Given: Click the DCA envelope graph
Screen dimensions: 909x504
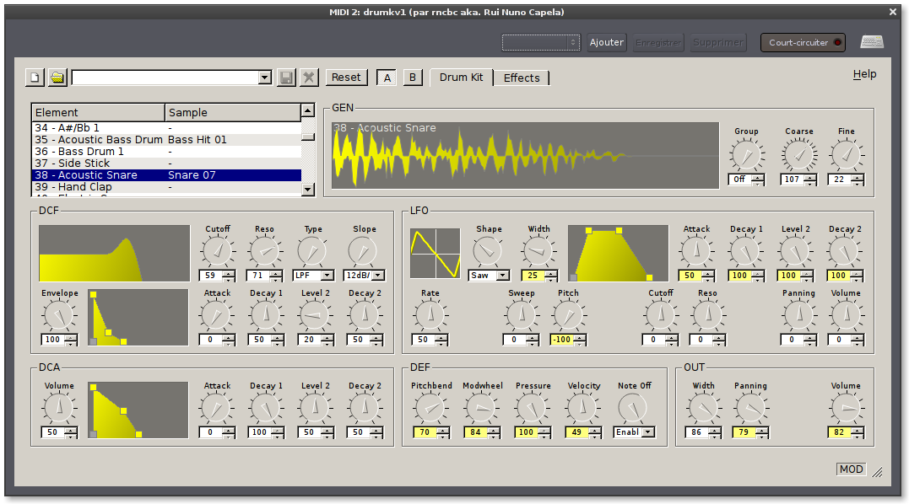Looking at the screenshot, I should [x=138, y=410].
